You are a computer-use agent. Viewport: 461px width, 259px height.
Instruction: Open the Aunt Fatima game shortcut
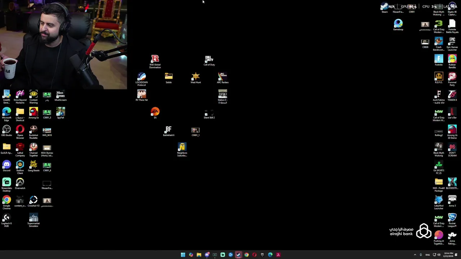439,97
